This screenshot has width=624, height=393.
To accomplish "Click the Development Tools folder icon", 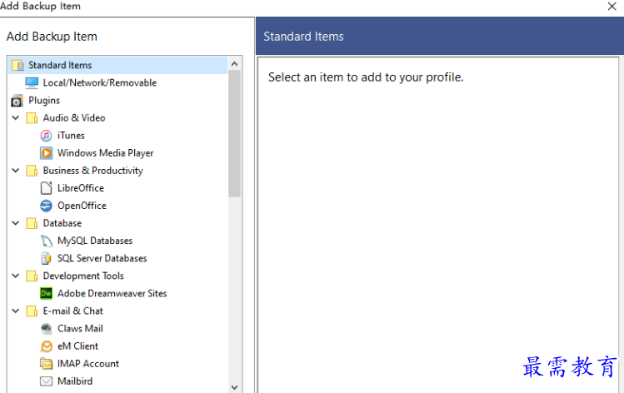I will (x=32, y=276).
